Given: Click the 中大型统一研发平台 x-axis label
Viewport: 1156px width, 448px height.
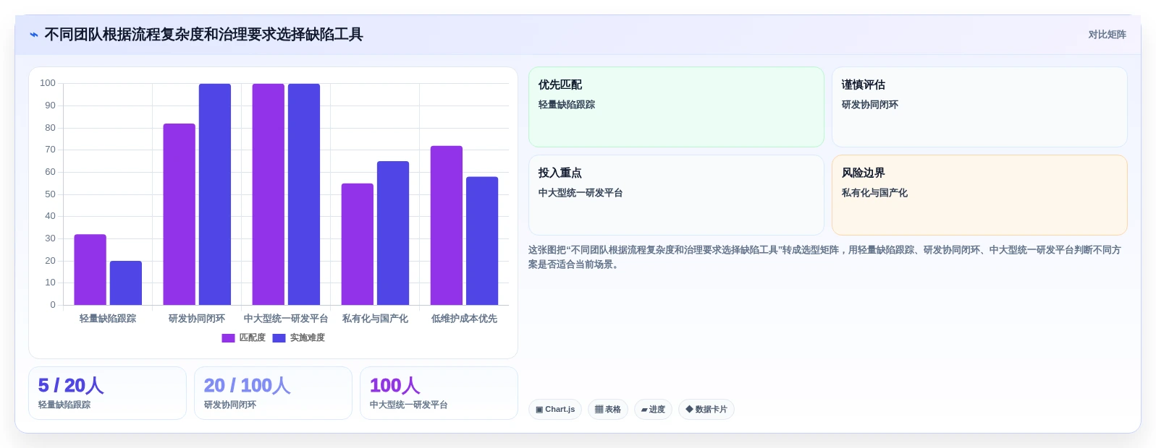Looking at the screenshot, I should [x=286, y=319].
